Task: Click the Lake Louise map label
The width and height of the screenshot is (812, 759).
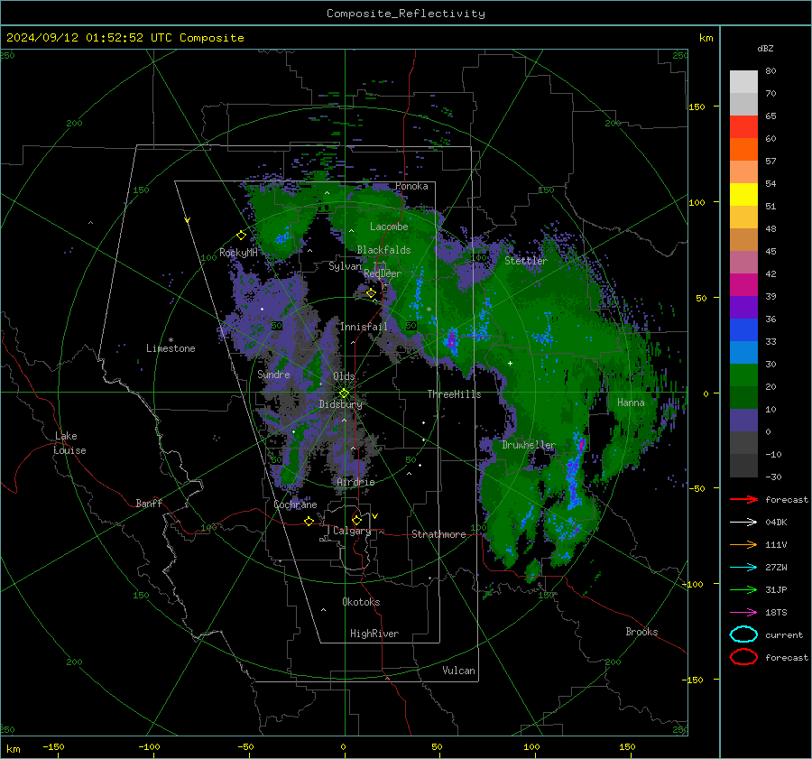Action: [69, 443]
